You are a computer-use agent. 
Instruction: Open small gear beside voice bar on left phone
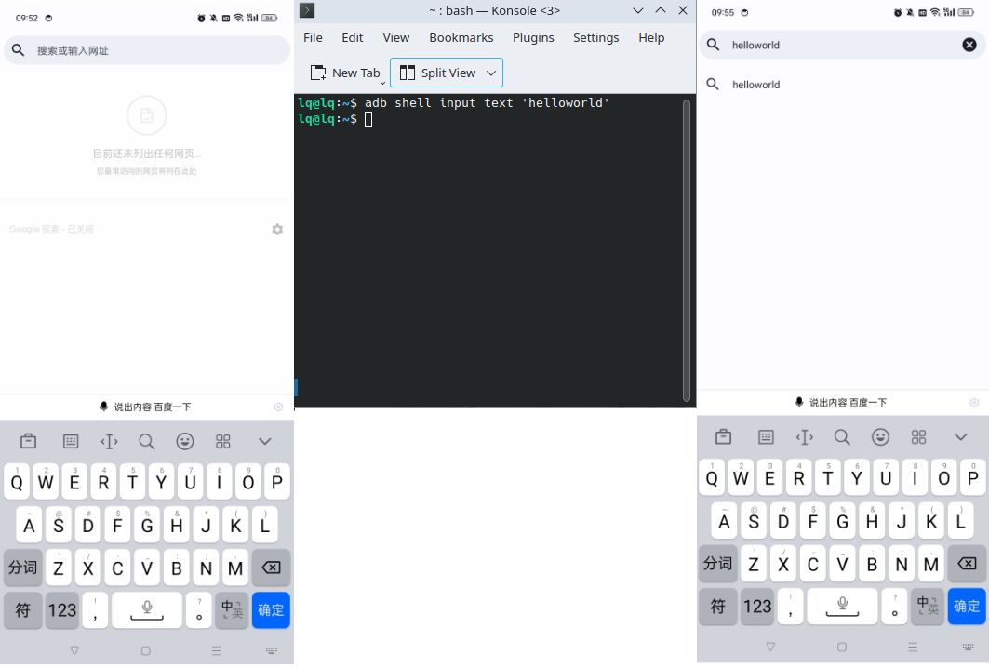278,407
